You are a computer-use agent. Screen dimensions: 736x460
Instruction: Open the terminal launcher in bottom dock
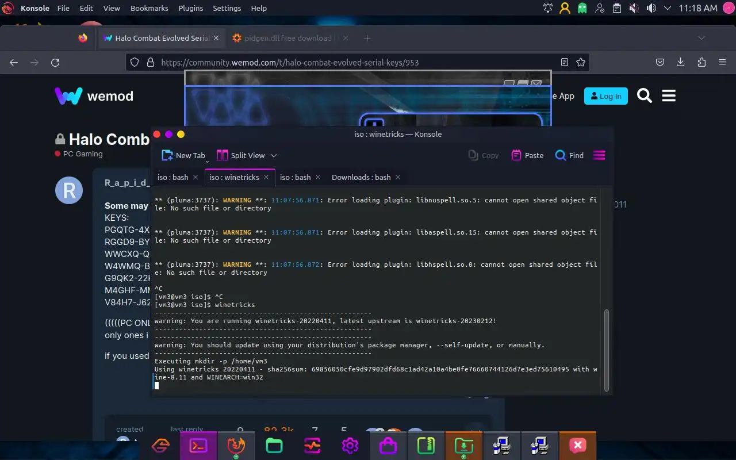click(198, 445)
